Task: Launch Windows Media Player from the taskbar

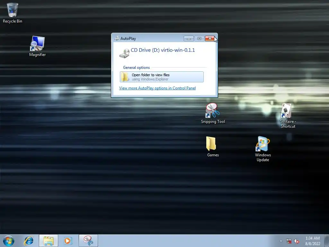Action: 68,241
